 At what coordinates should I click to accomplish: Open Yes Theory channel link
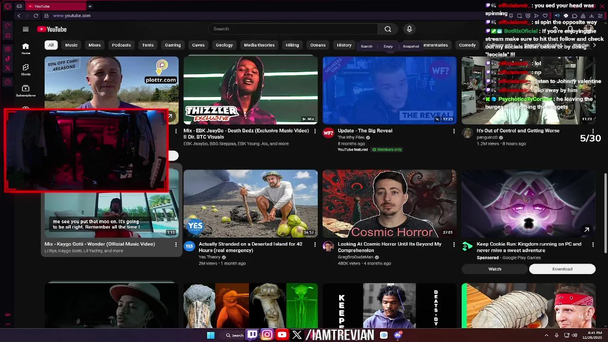click(x=209, y=257)
